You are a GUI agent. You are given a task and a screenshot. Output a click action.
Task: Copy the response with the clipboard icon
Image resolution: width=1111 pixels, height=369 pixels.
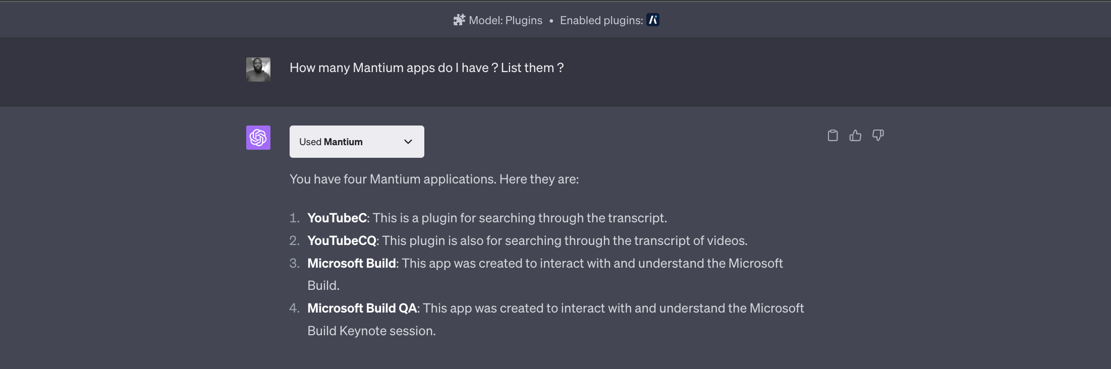pyautogui.click(x=832, y=136)
